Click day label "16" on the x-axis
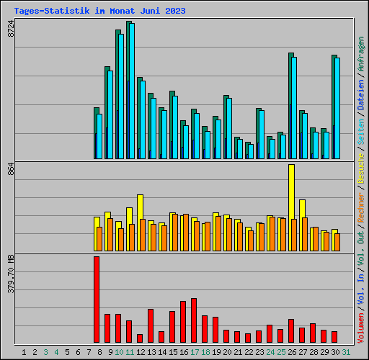The image size is (369, 360). click(184, 352)
